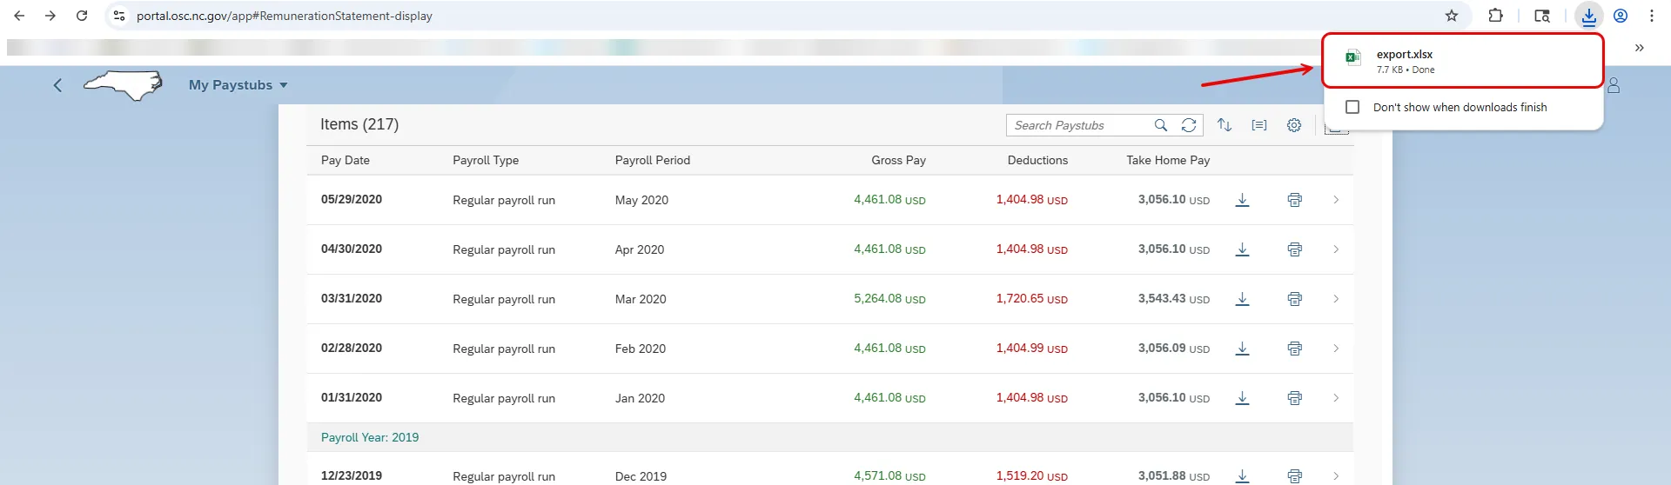Print the 04/30/2020 paystub
Screen dimensions: 1671x485
[1294, 249]
